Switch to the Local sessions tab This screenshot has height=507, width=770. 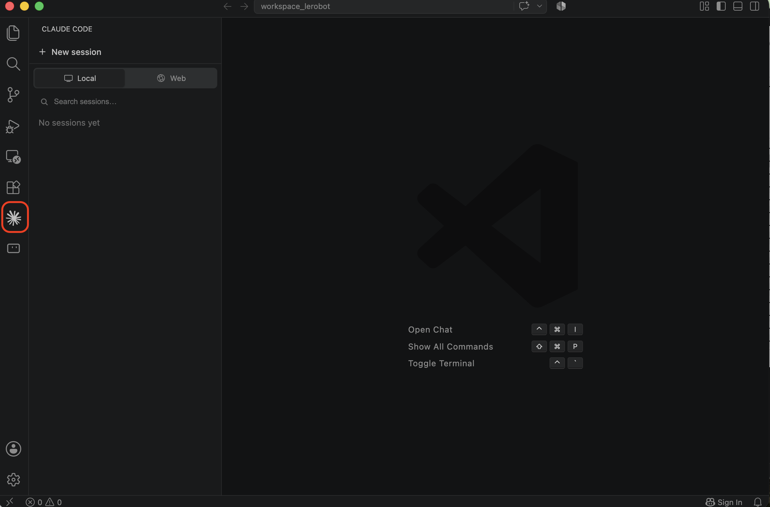(80, 78)
